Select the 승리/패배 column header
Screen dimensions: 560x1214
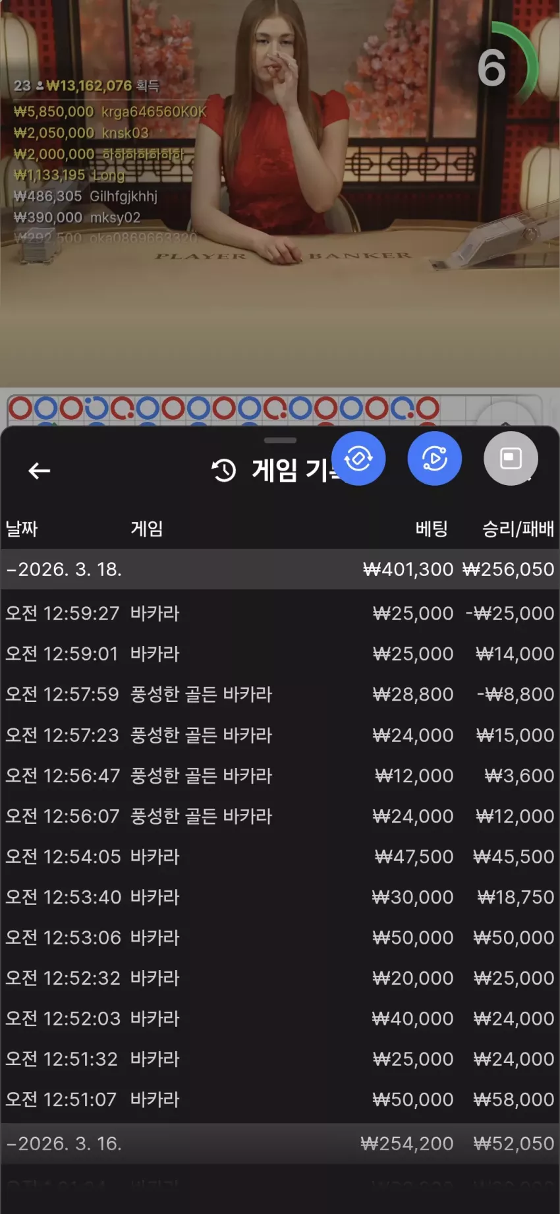click(x=518, y=529)
